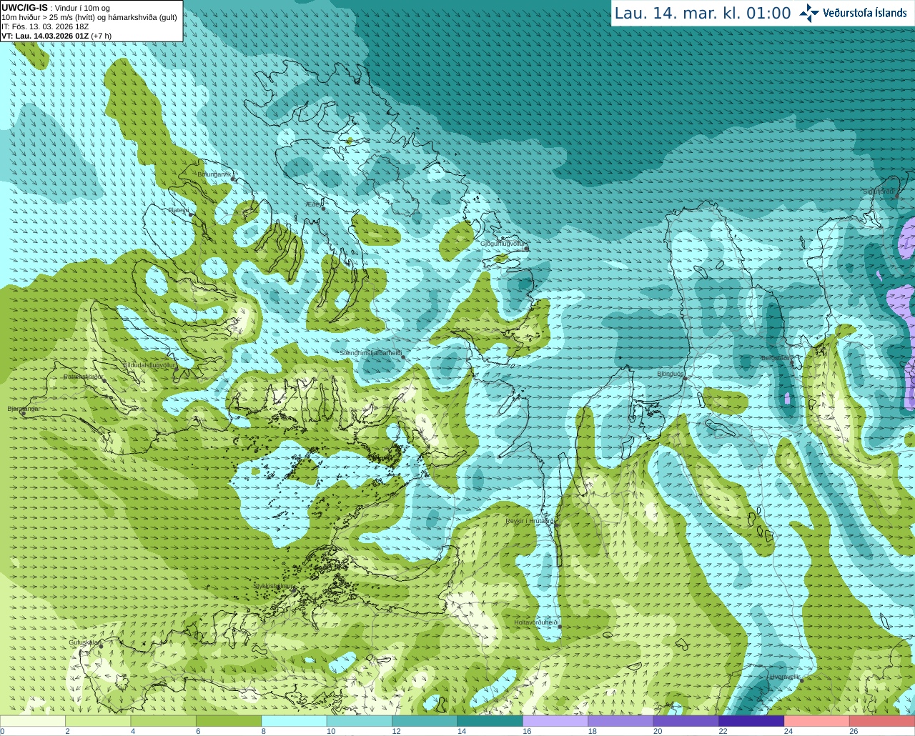The height and width of the screenshot is (736, 915).
Task: Click the legend value '16'
Action: [x=527, y=732]
